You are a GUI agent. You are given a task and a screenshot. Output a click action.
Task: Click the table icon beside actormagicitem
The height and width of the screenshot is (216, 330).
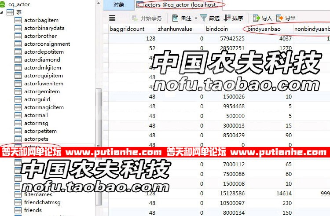18,107
